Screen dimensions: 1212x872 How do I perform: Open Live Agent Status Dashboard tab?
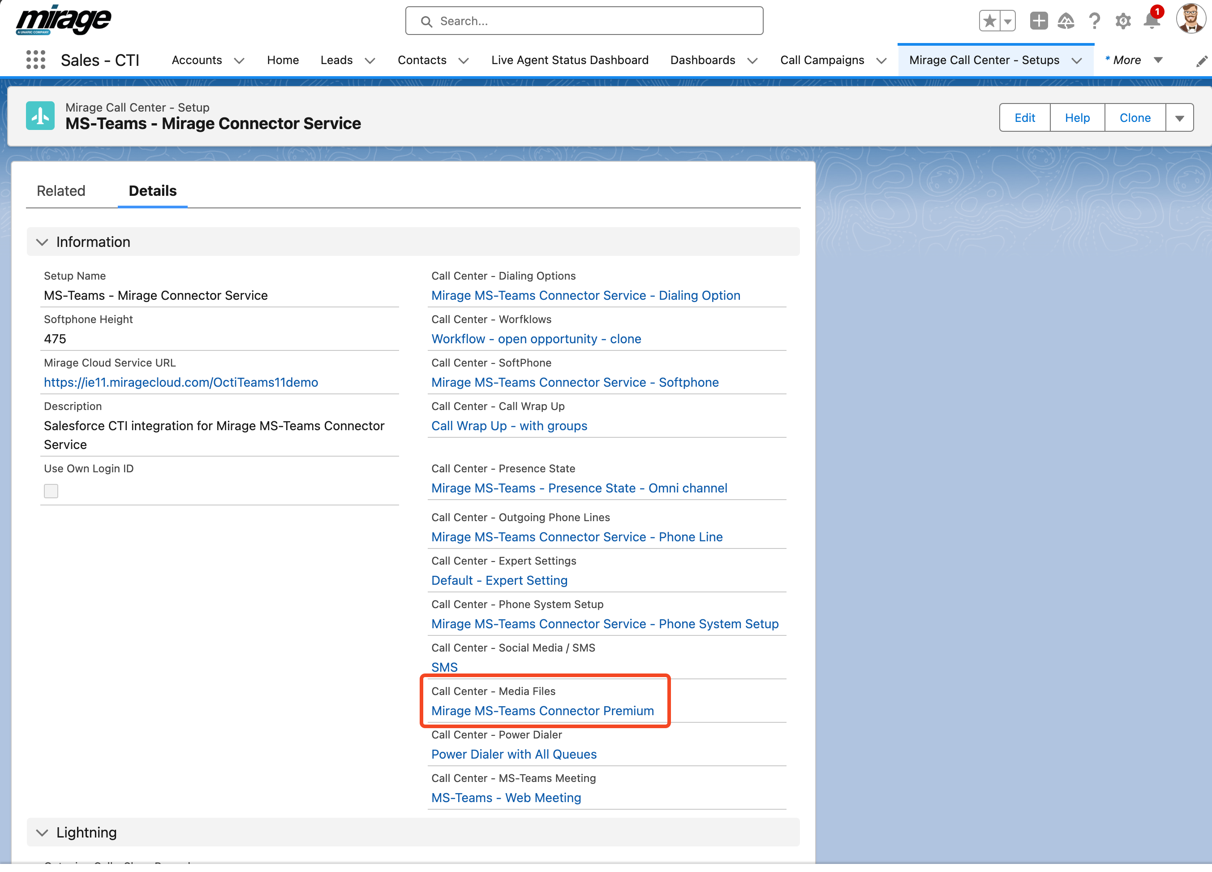click(569, 60)
